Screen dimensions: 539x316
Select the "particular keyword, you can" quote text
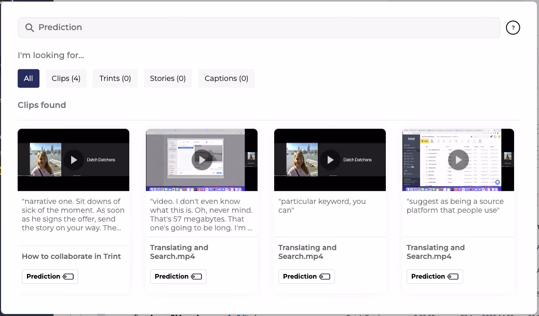(x=322, y=205)
